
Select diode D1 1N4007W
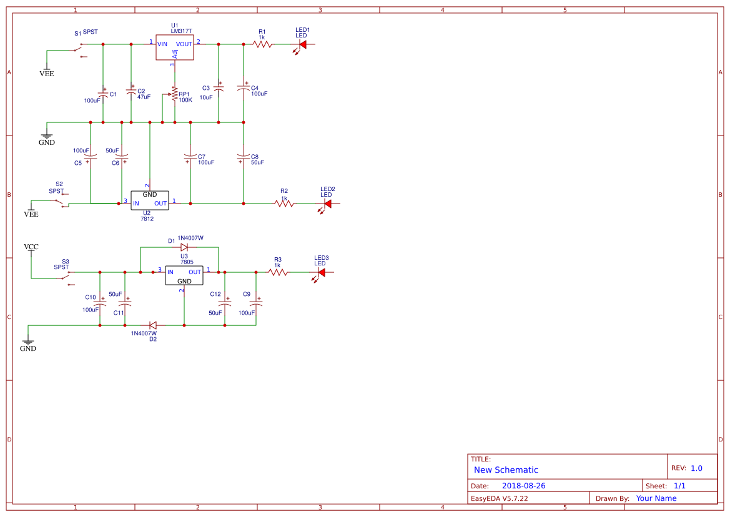coord(184,246)
